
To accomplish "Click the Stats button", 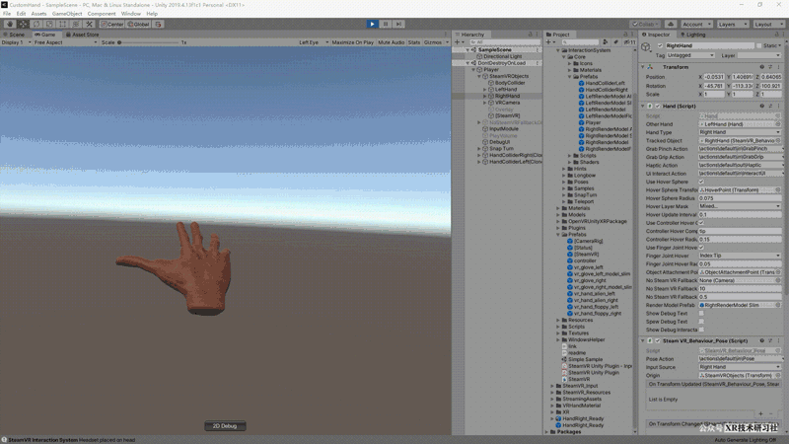I will 414,42.
